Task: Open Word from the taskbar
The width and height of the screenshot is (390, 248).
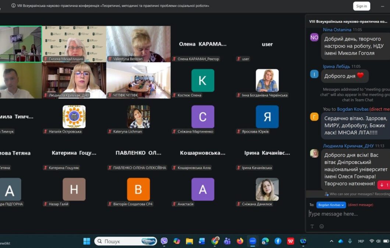Action: click(x=202, y=241)
